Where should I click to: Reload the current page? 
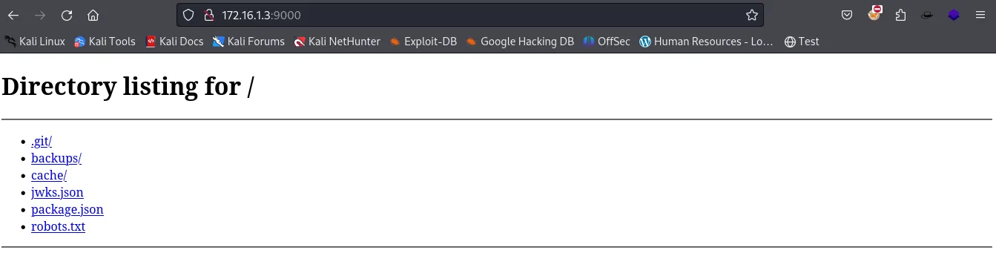pos(67,15)
